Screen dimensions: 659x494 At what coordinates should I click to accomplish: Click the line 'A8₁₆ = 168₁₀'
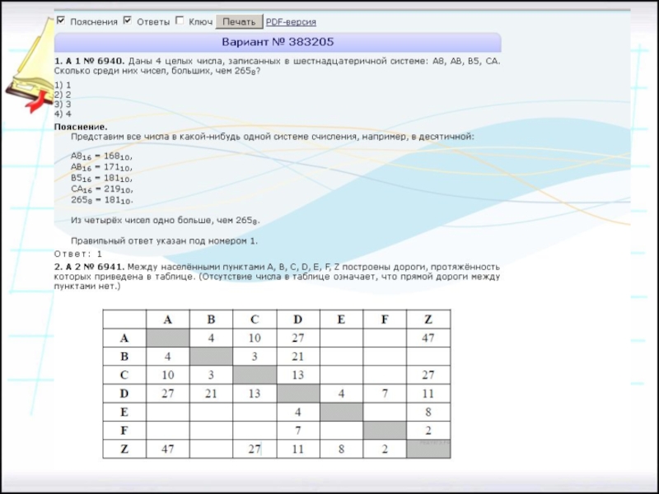pos(101,156)
